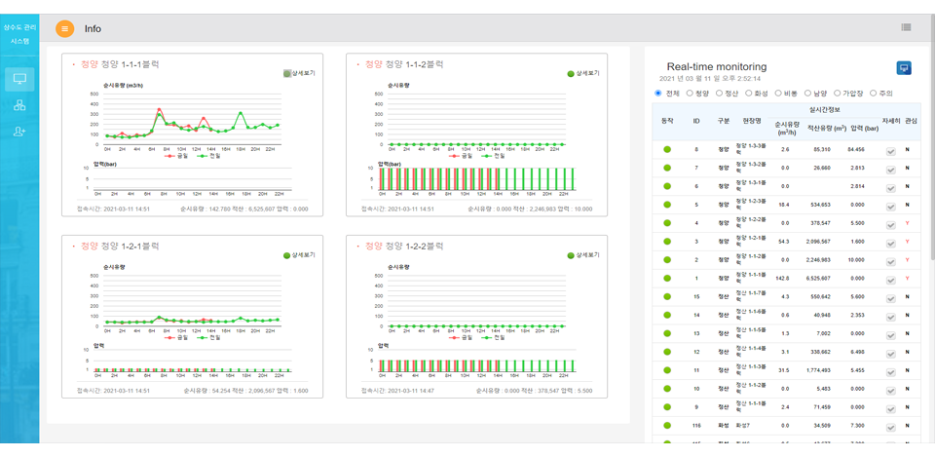The image size is (935, 457).
Task: Select the 청양 radio filter
Action: click(691, 94)
